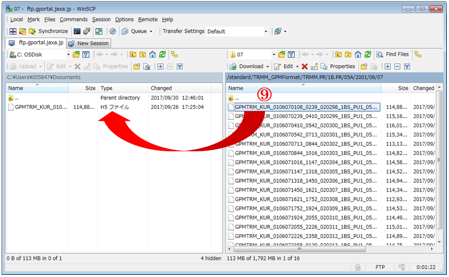Create new local folder icon
Screen dimensions: 449x277
click(x=137, y=66)
